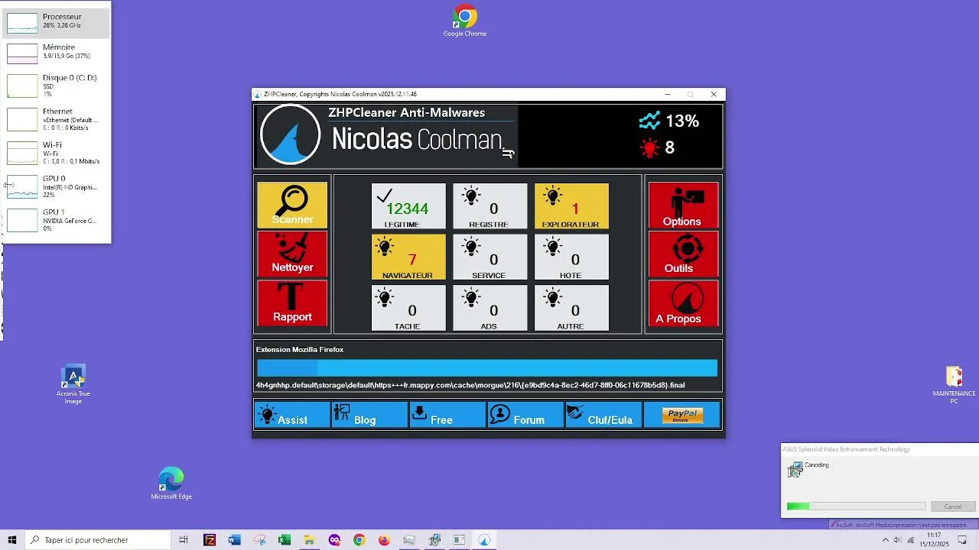Click the volume speaker tray icon
The height and width of the screenshot is (550, 979).
tap(898, 540)
